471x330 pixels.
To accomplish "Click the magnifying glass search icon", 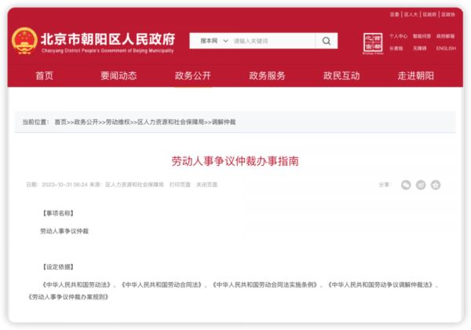I will pos(327,41).
